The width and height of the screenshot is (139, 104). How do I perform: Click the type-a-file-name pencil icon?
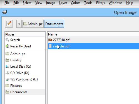pyautogui.click(x=9, y=24)
